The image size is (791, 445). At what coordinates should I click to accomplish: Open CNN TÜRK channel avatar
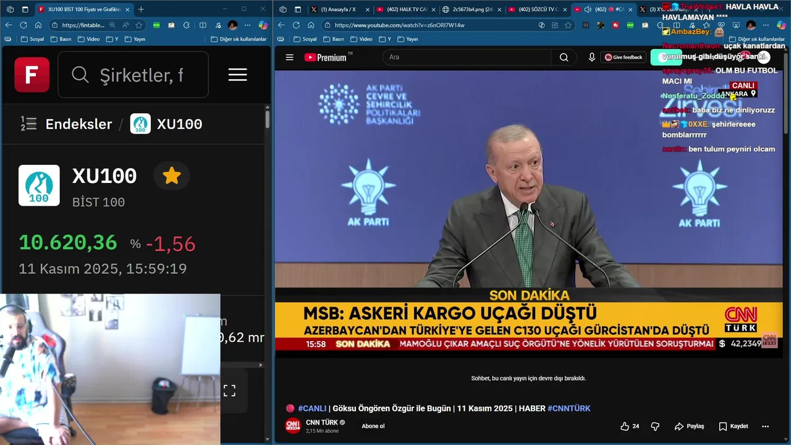coord(293,426)
